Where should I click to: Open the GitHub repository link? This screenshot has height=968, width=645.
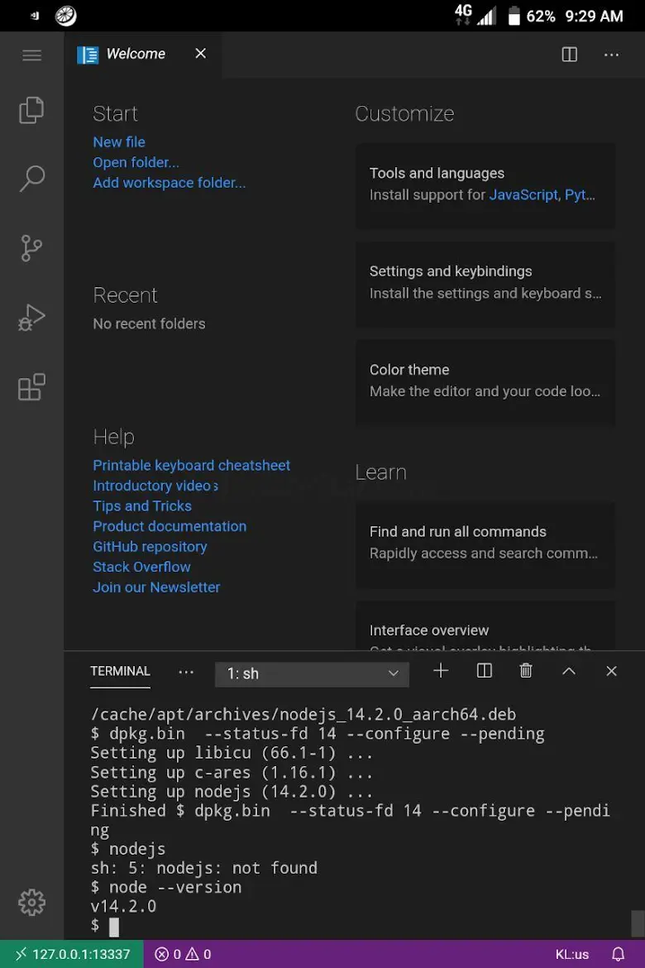[150, 547]
